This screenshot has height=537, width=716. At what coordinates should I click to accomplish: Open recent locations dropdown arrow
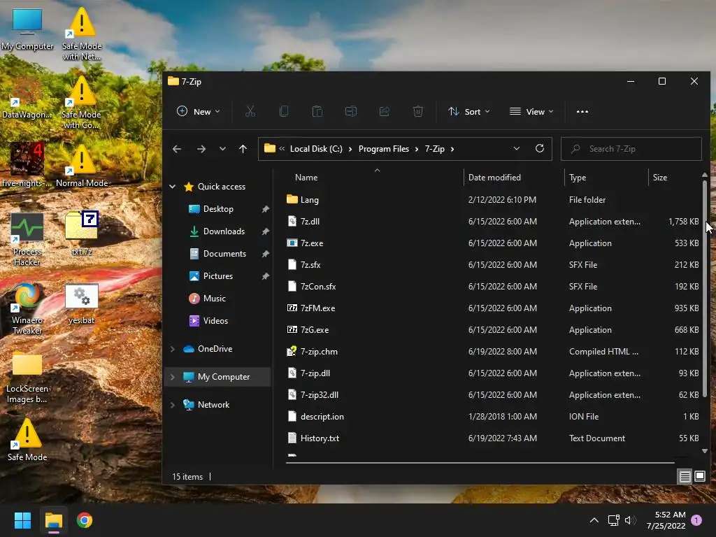click(222, 149)
